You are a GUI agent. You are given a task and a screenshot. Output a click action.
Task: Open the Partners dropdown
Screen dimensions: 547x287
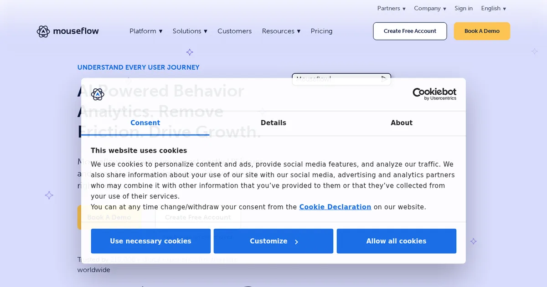(392, 8)
